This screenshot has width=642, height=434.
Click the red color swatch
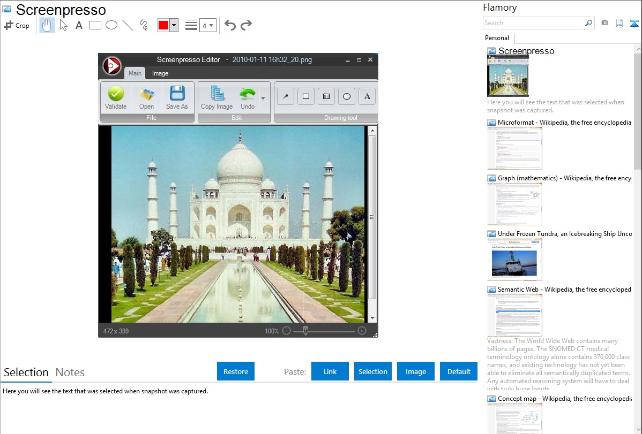click(x=163, y=25)
